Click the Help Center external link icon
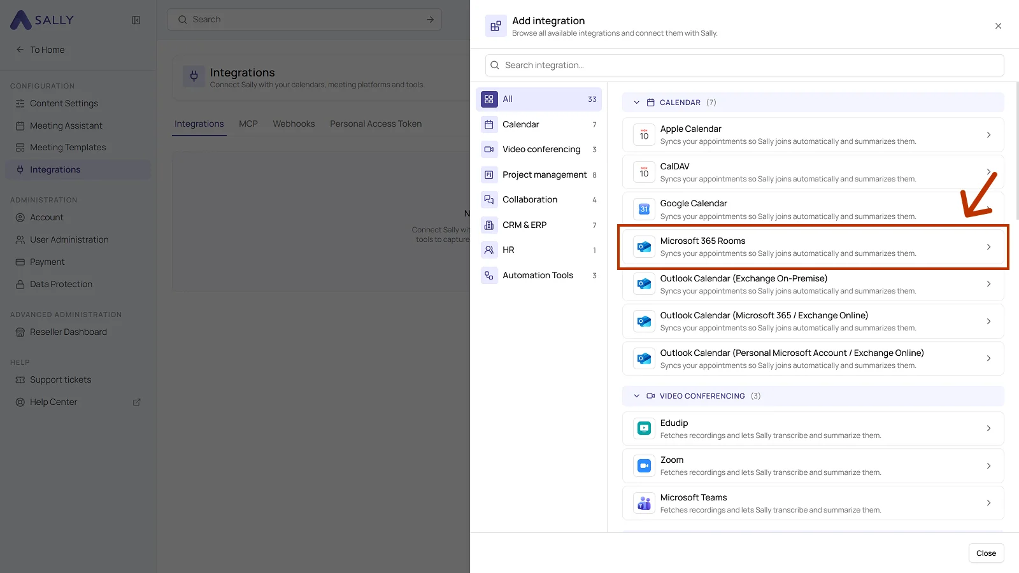The image size is (1019, 573). (136, 402)
